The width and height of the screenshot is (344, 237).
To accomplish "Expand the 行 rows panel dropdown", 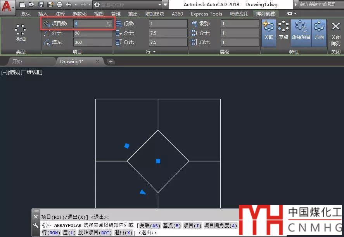I will click(x=154, y=52).
